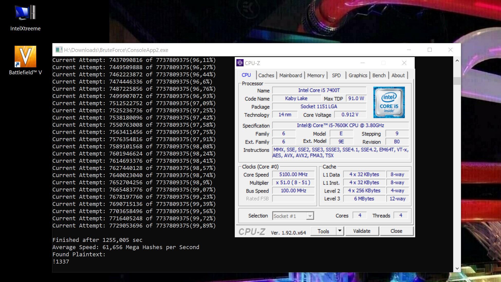The width and height of the screenshot is (501, 282).
Task: Expand the Tools dropdown arrow
Action: click(340, 231)
